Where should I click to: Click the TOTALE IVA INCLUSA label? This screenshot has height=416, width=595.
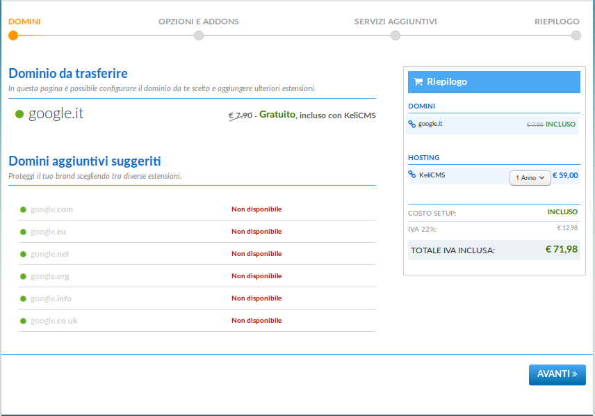pyautogui.click(x=453, y=250)
